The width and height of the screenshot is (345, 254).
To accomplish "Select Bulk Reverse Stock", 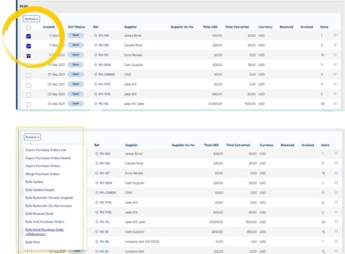I will click(x=40, y=214).
